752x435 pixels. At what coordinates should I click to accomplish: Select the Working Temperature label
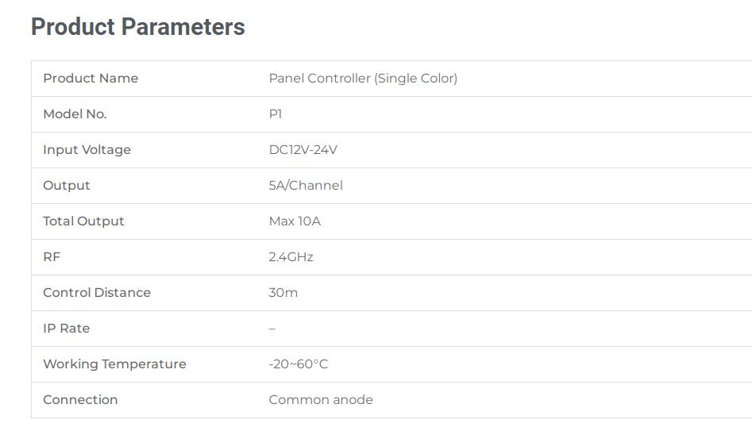click(114, 364)
